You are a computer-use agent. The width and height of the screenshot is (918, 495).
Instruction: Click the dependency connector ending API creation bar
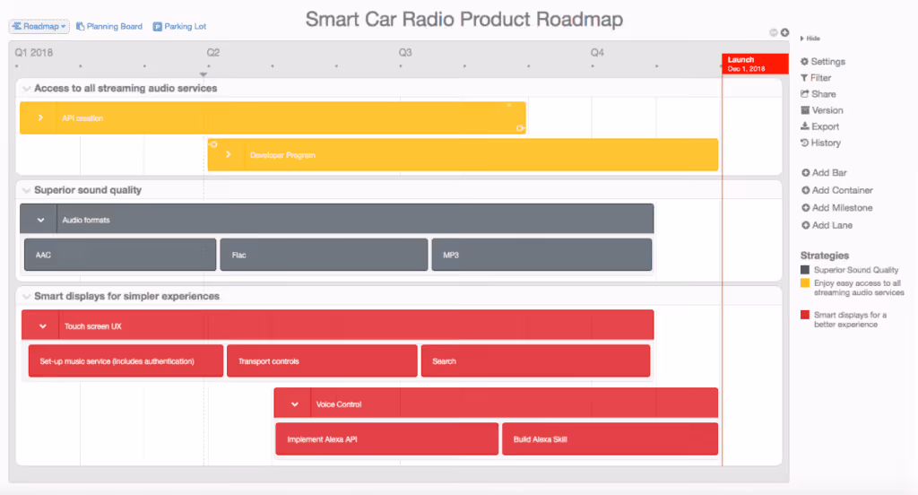pyautogui.click(x=520, y=128)
